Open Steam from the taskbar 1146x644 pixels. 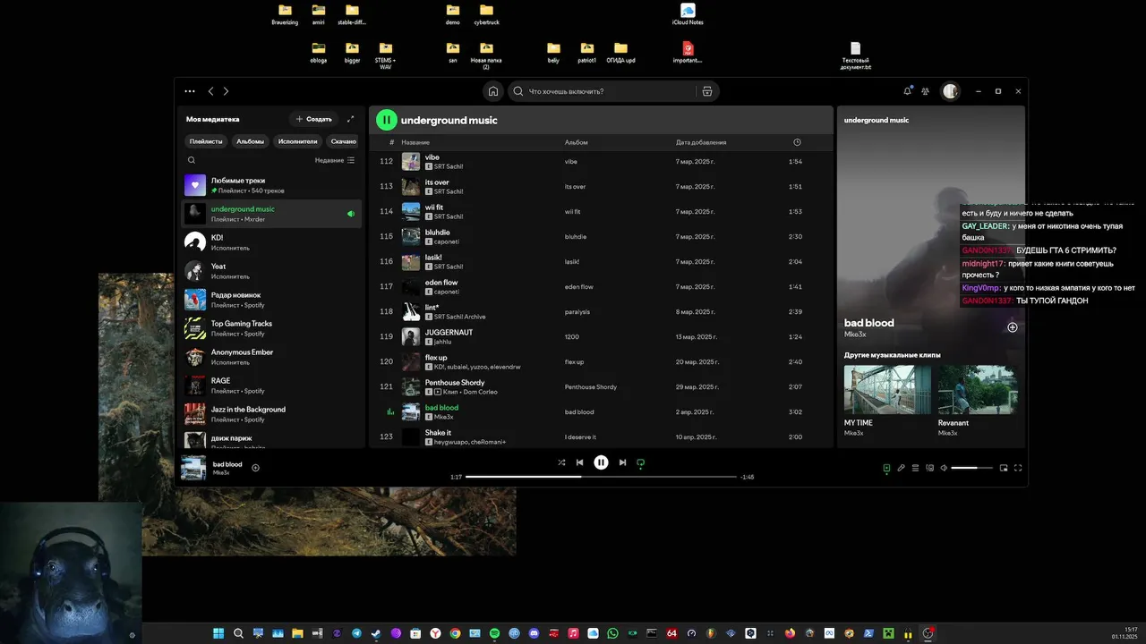pos(376,633)
